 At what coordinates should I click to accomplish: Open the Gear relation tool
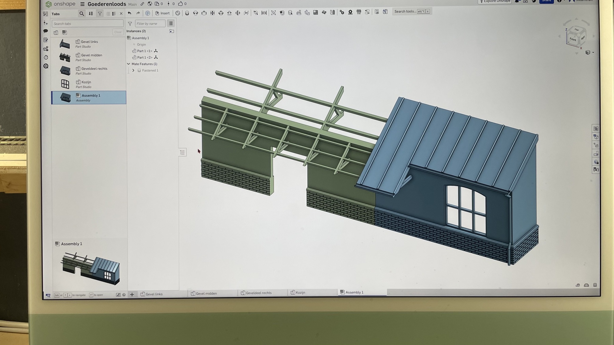pos(342,12)
